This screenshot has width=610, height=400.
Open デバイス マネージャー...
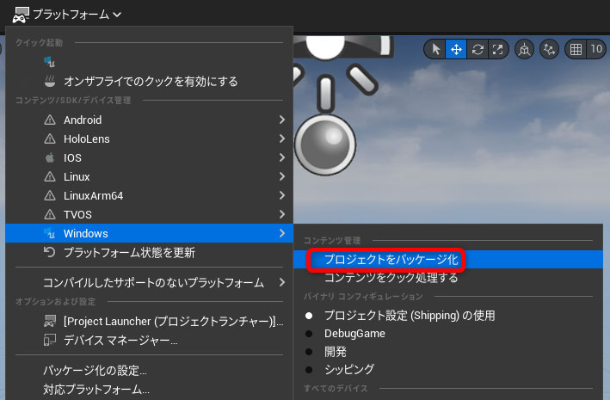[149, 341]
